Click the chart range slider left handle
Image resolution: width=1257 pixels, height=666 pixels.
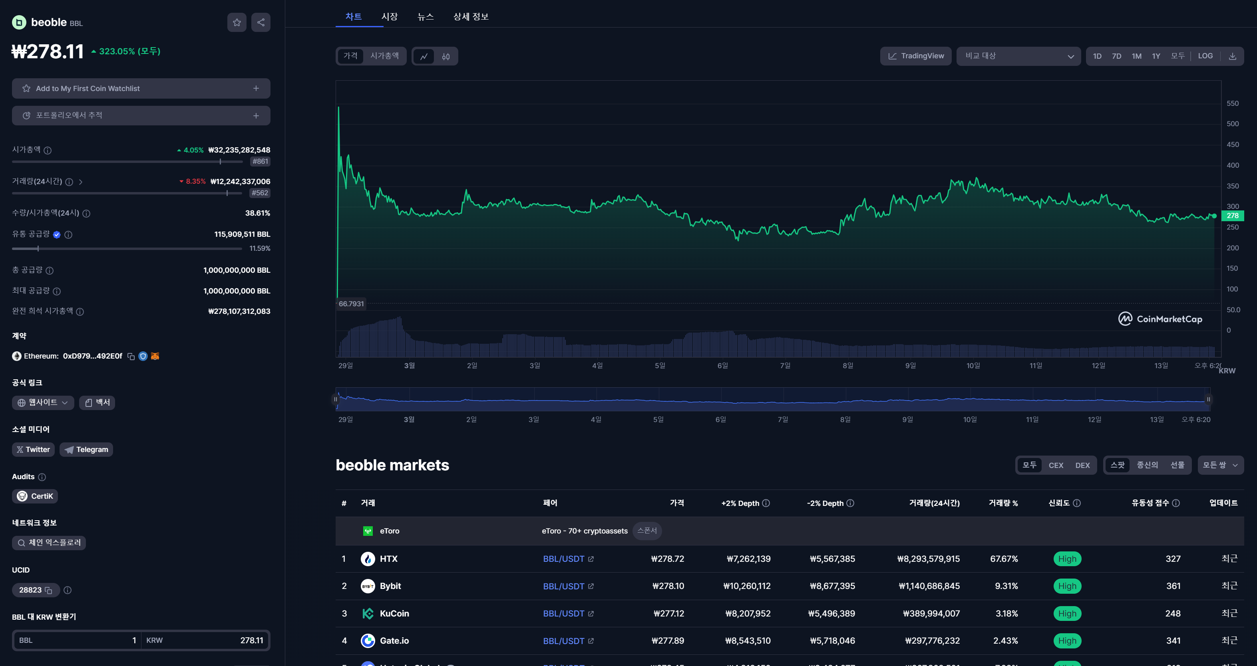336,399
